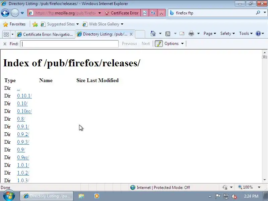This screenshot has width=268, height=201.
Task: Open the 0.9.3/ directory link
Action: click(23, 142)
